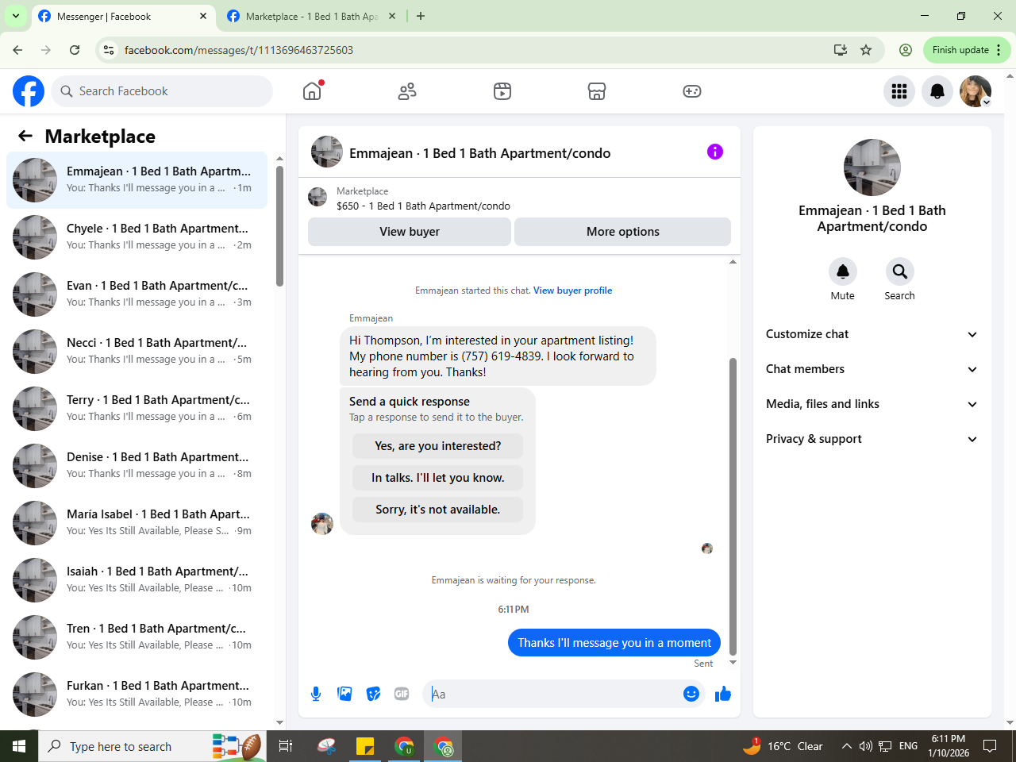This screenshot has width=1016, height=762.
Task: Switch to Messenger | Facebook tab
Action: [124, 17]
